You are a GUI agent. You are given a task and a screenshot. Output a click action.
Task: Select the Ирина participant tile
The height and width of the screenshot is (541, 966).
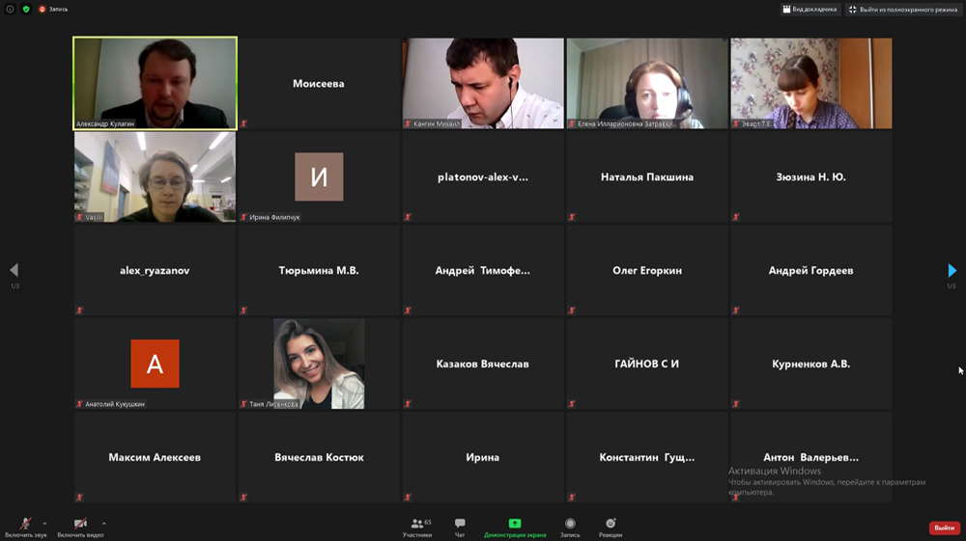point(483,457)
